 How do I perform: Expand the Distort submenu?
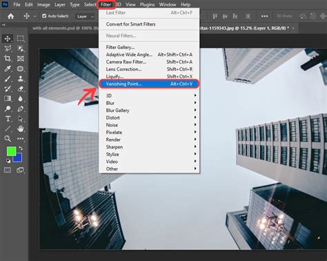pyautogui.click(x=149, y=117)
